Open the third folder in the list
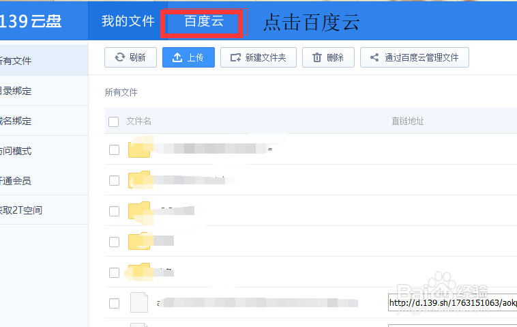Image resolution: width=517 pixels, height=327 pixels. (x=139, y=210)
